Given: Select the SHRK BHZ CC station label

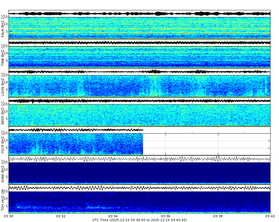Looking at the screenshot, I should click(3, 171).
